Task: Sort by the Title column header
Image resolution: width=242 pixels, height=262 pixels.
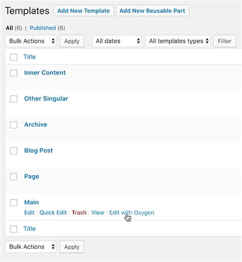Action: 30,57
